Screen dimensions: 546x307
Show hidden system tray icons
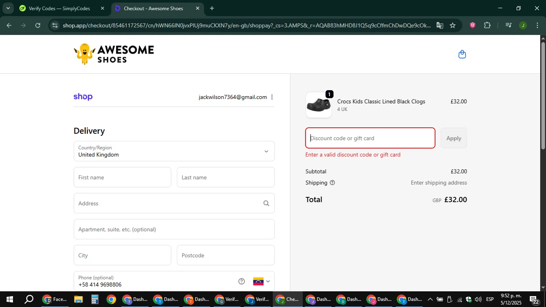(430, 299)
